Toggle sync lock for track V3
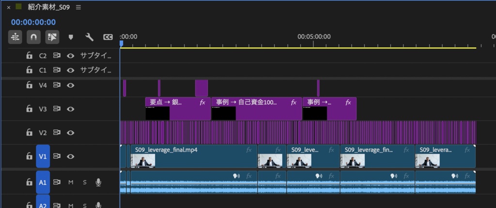 [57, 109]
